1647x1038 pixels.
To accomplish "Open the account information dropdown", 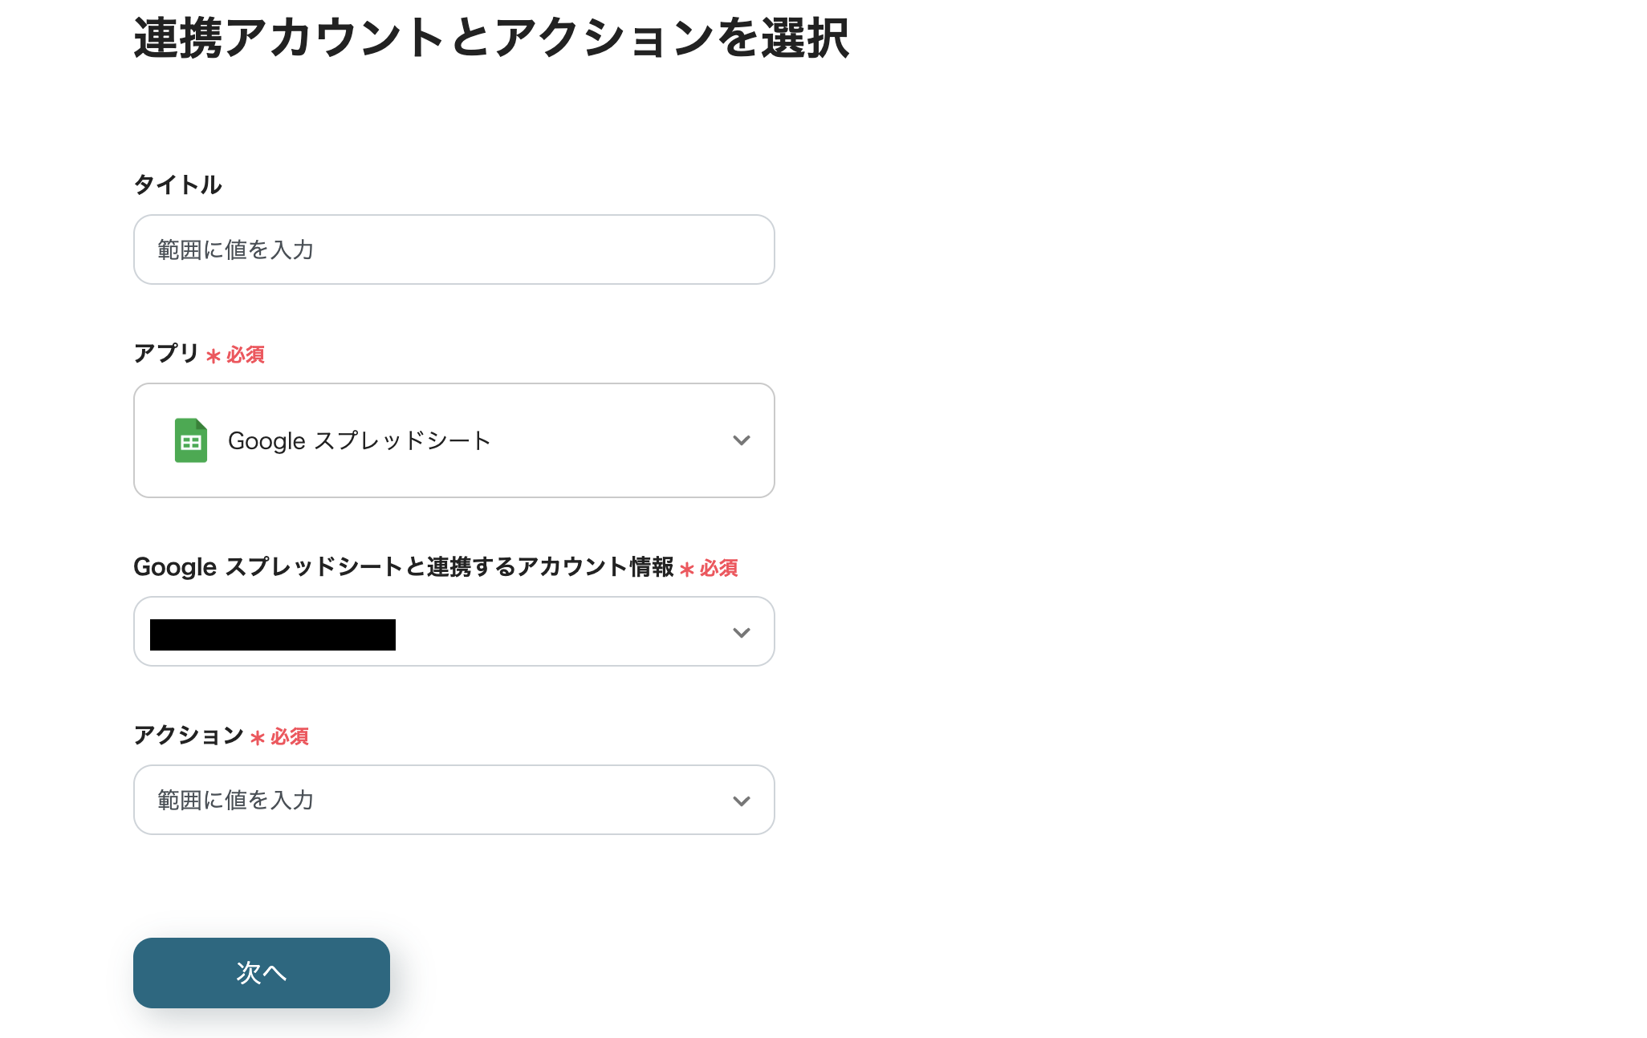I will [x=453, y=632].
